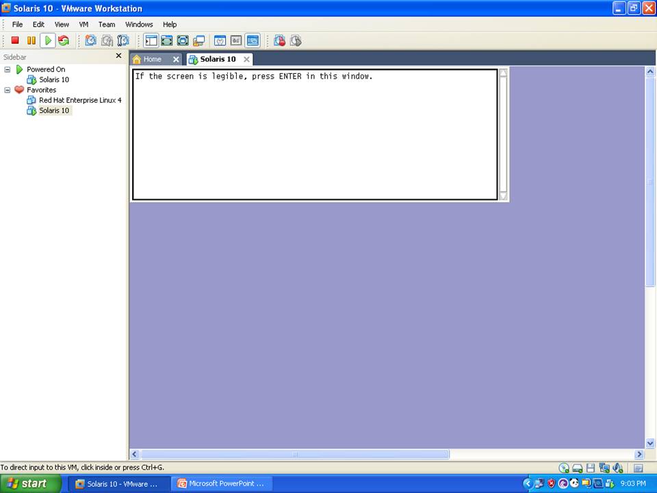Enter full screen mode icon
The width and height of the screenshot is (657, 493).
click(183, 40)
